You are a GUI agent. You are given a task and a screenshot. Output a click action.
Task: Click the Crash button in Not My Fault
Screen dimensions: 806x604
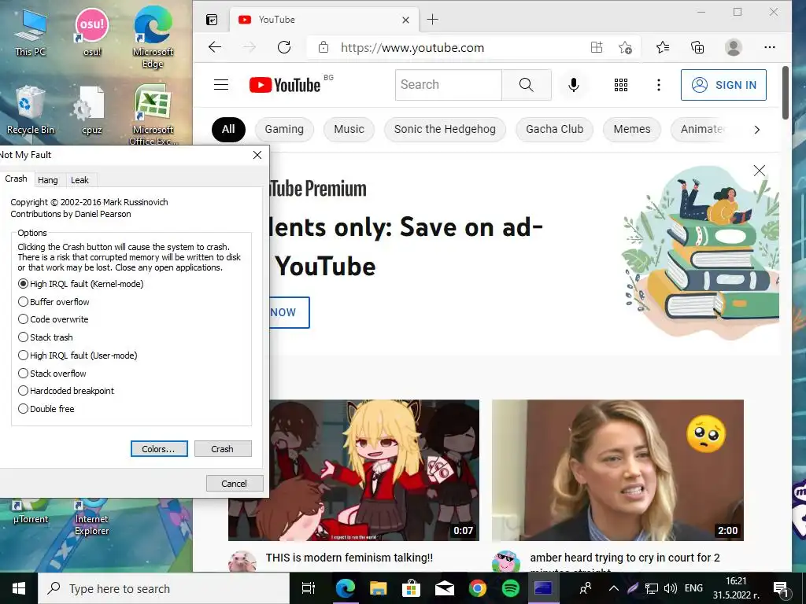coord(223,449)
